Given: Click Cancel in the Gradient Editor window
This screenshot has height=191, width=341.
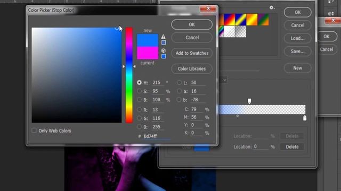Looking at the screenshot, I should pos(297,25).
